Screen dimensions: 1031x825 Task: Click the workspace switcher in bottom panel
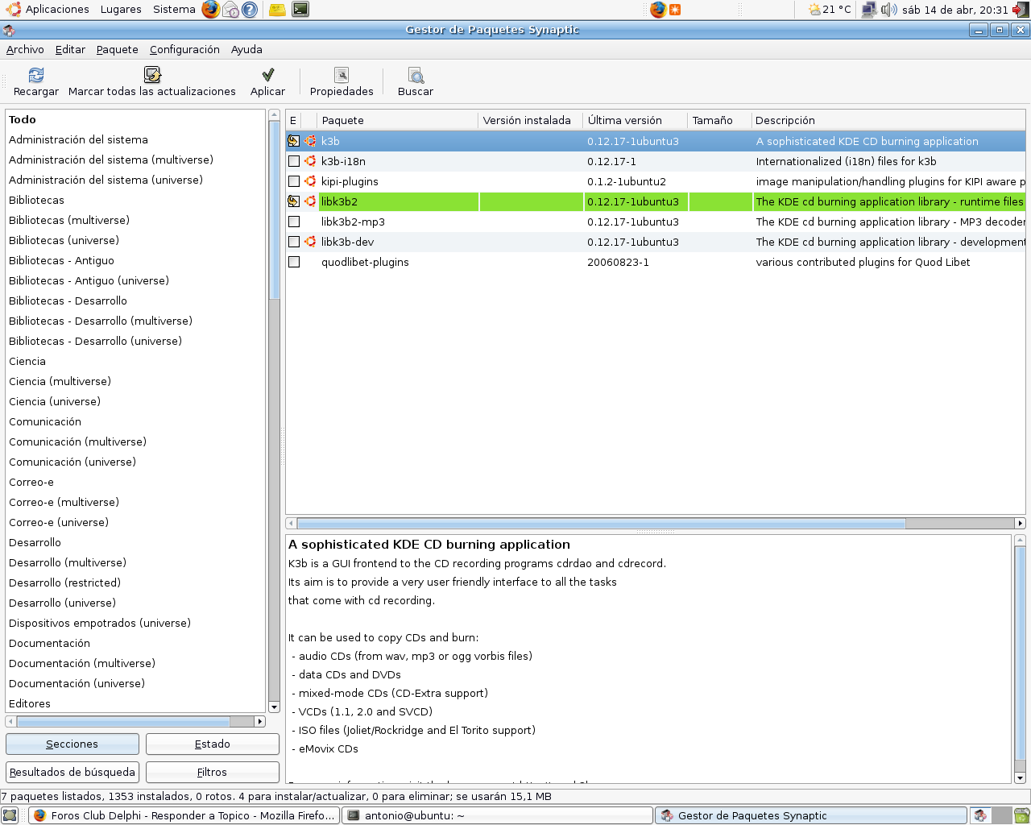[x=991, y=815]
